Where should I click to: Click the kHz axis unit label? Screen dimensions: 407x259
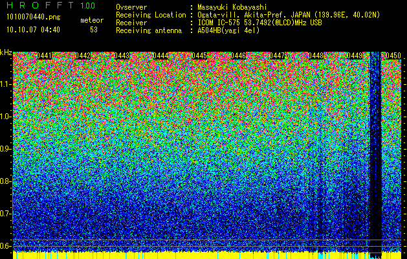coord(6,52)
